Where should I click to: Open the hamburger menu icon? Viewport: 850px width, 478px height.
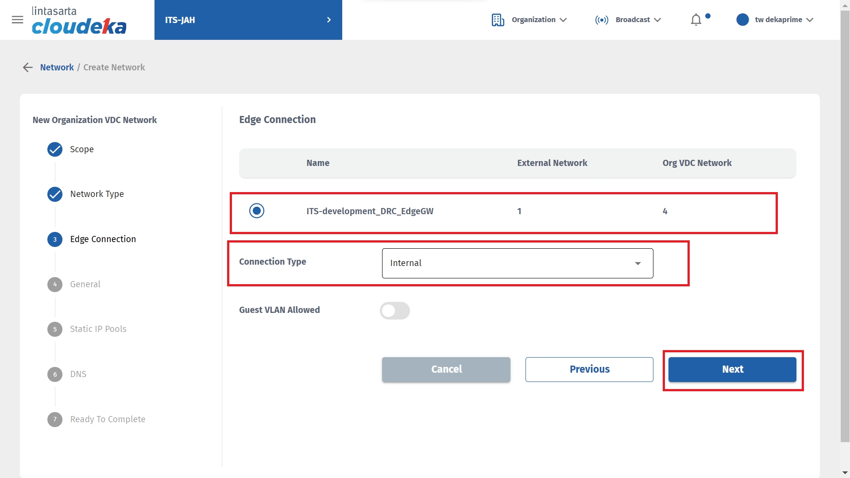pyautogui.click(x=17, y=20)
